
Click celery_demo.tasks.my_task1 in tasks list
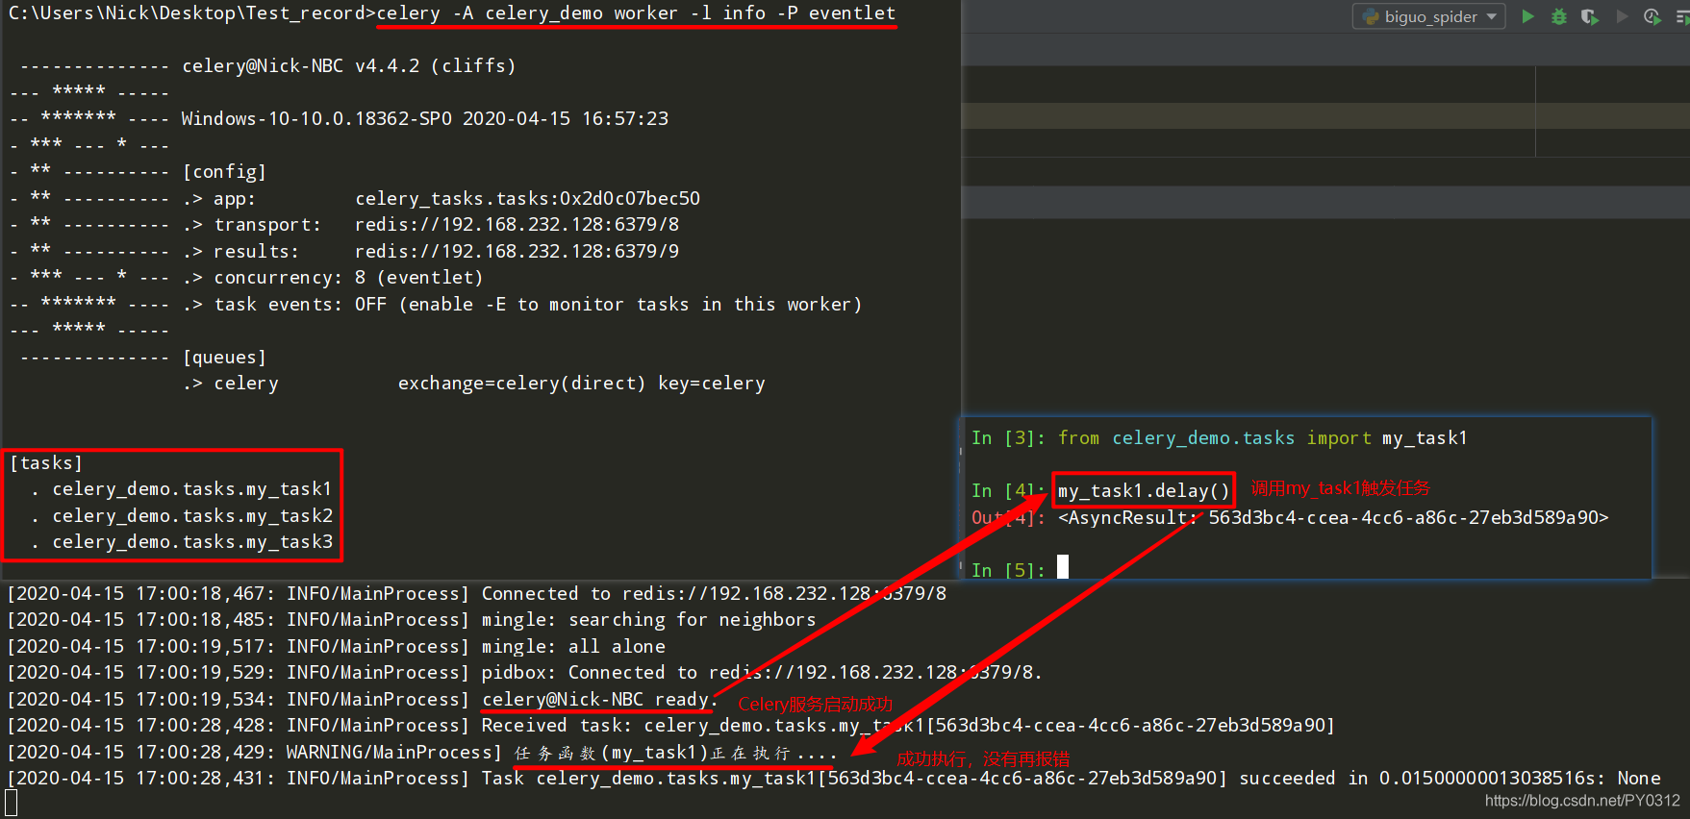coord(192,489)
